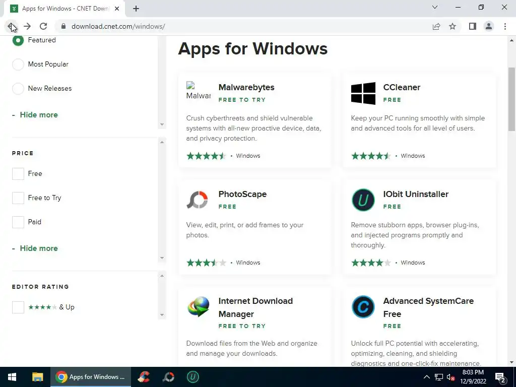Click Editor Rating panel scroll up arrow
Screen dimensions: 516x387
(162, 276)
